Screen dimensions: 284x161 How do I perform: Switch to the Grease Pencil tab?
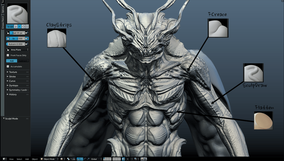click(x=3, y=22)
